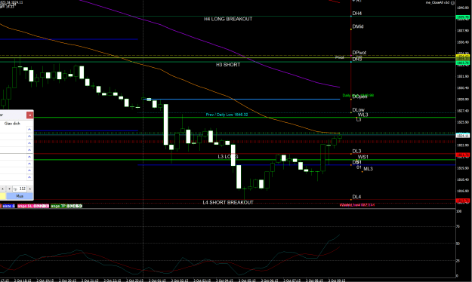
Task: Click the top up-arrow under Giao dich
Action: click(x=29, y=130)
